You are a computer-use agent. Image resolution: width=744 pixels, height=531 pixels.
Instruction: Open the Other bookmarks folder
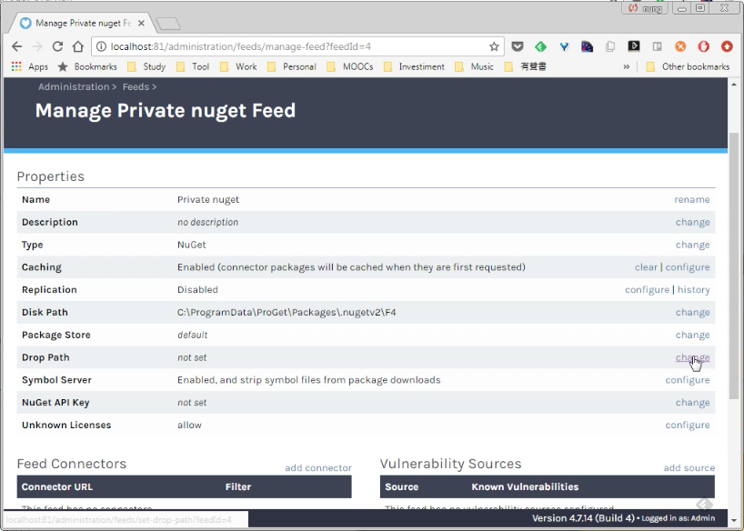688,66
